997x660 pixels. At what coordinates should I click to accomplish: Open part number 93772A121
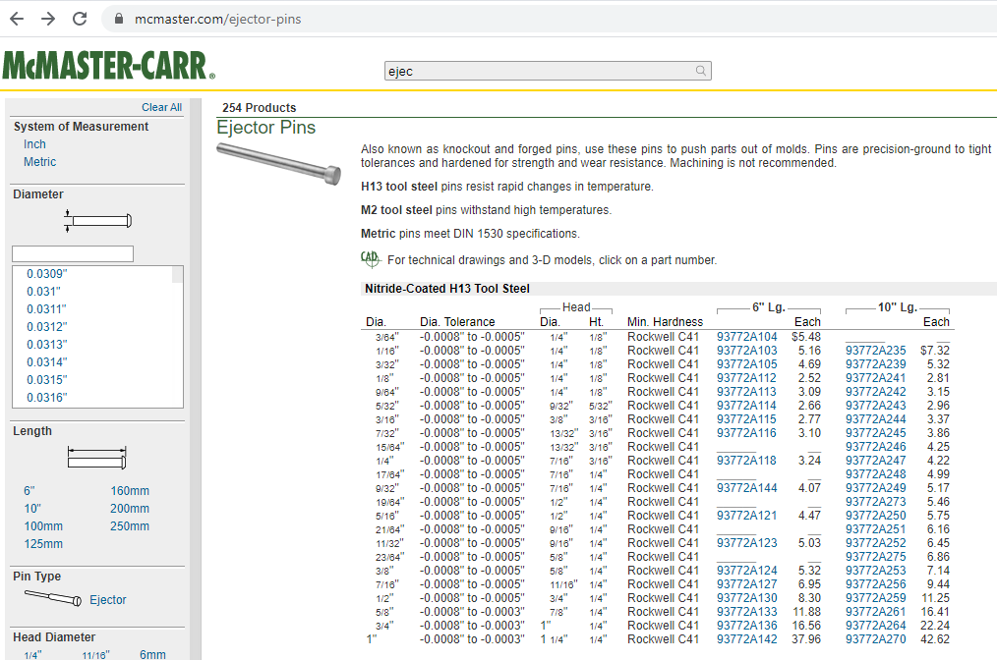(747, 516)
